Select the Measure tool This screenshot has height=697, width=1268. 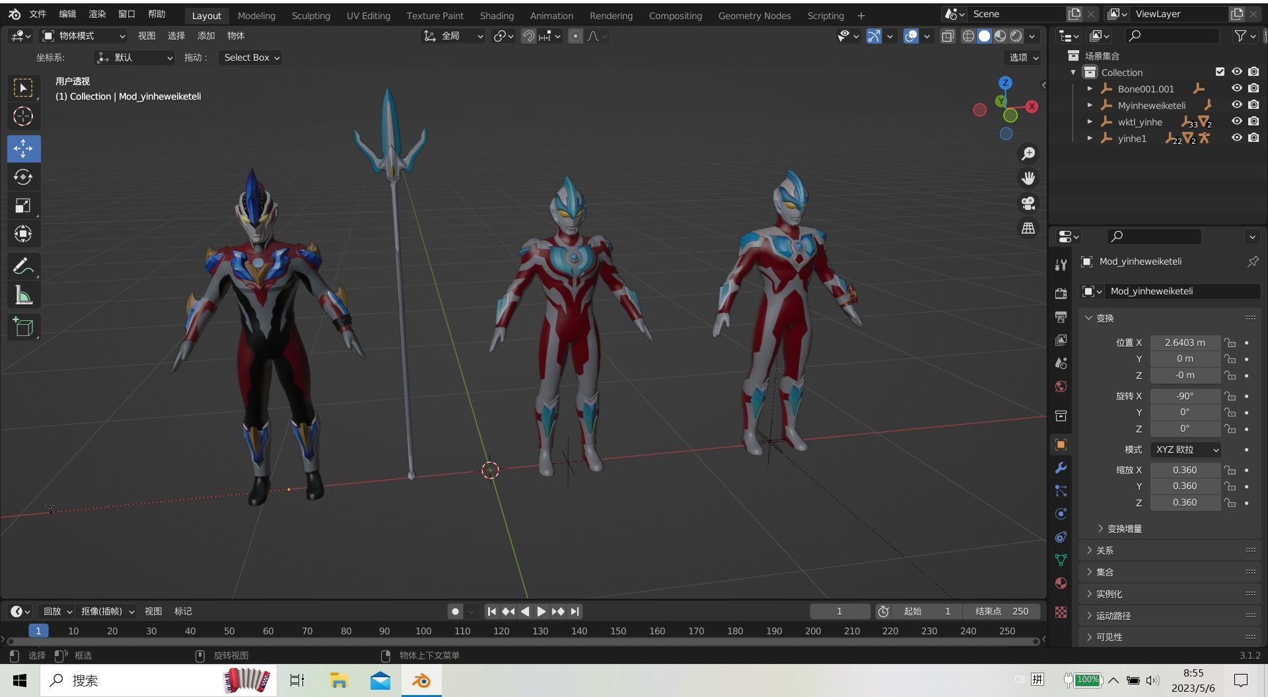coord(23,295)
